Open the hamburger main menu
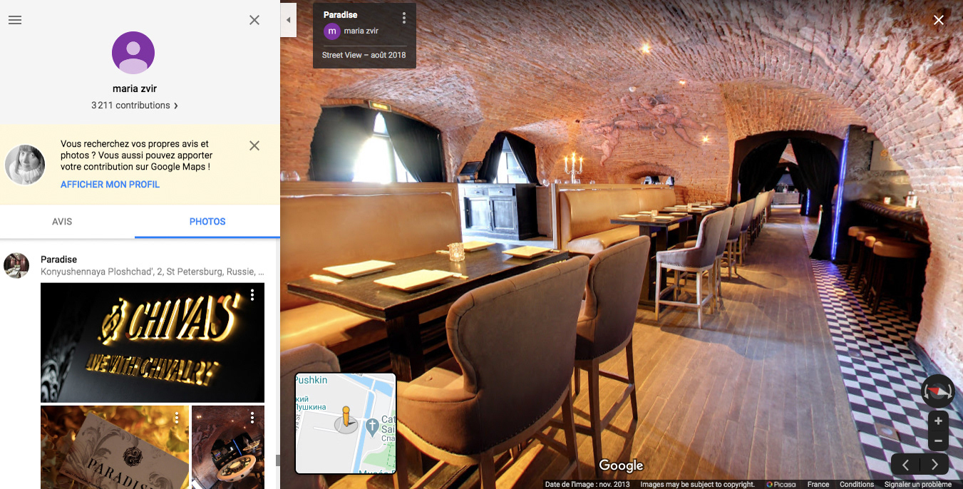Viewport: 963px width, 489px height. (x=15, y=20)
